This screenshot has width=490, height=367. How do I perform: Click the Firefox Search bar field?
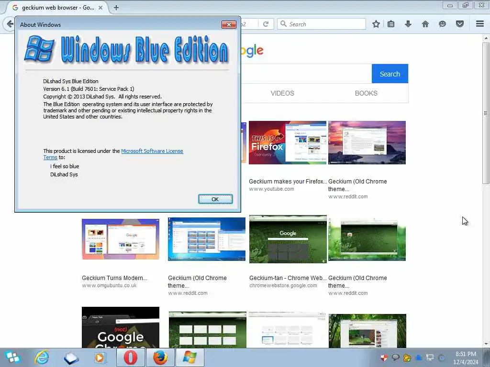(322, 24)
